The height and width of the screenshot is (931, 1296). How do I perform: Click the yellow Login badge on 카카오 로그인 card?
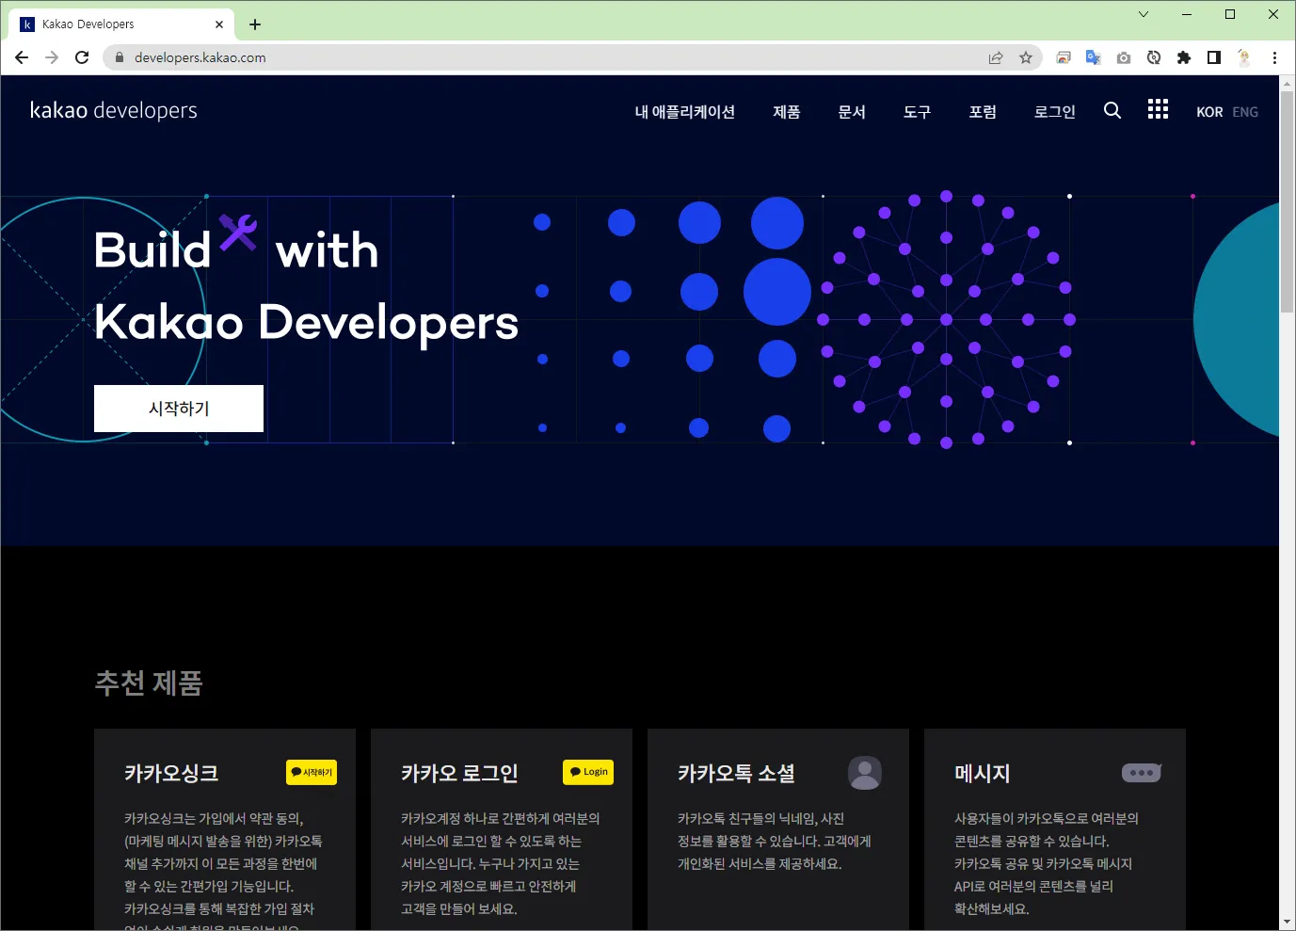(588, 772)
